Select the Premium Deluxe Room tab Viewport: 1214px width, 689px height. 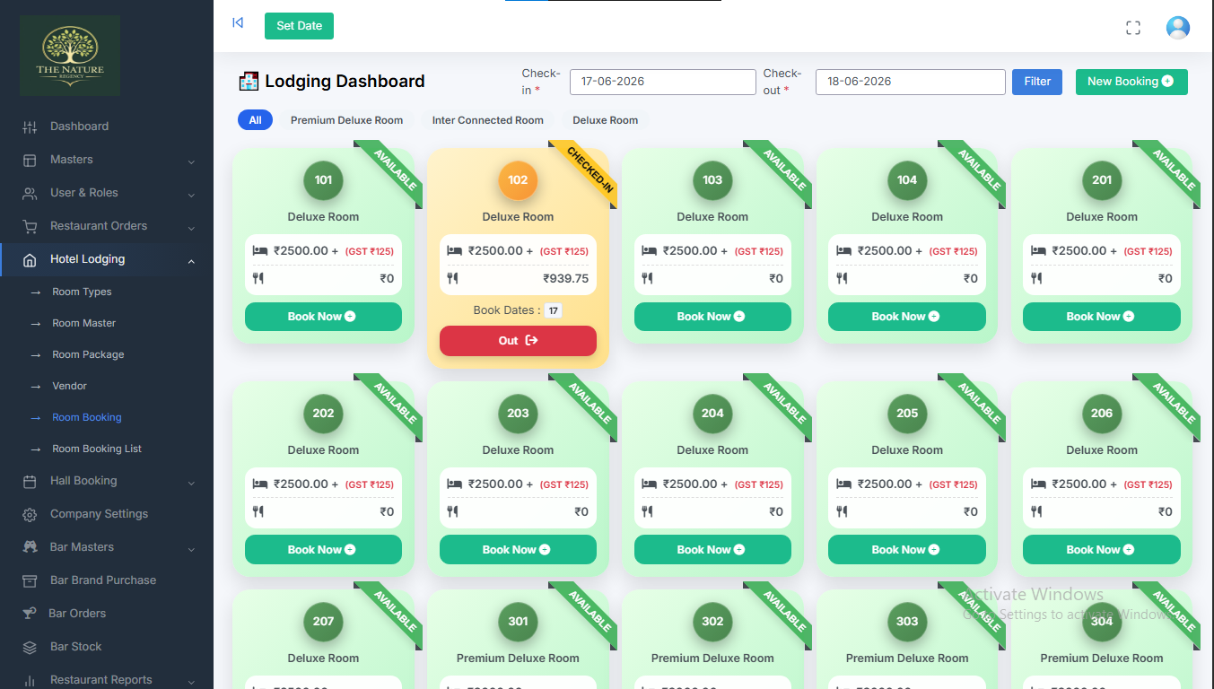click(x=346, y=120)
